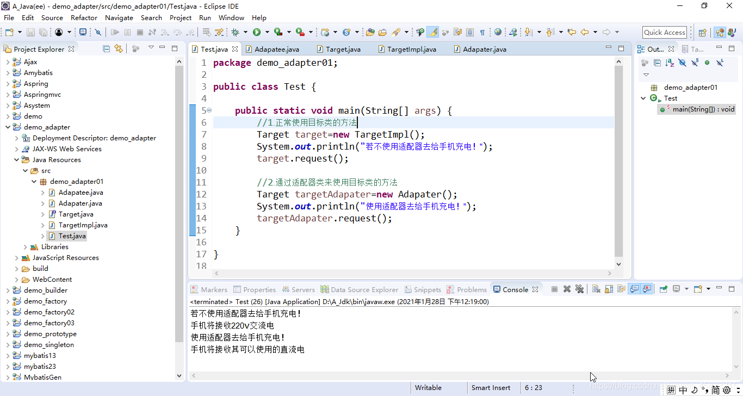Click the Quick Access search field

(x=665, y=32)
